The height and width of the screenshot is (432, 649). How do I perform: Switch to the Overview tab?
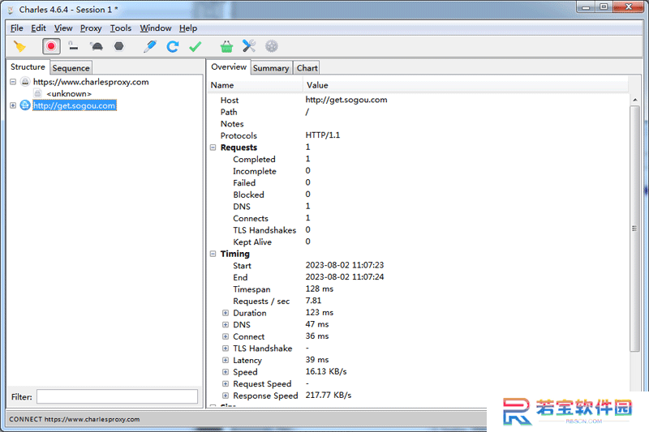pyautogui.click(x=229, y=67)
